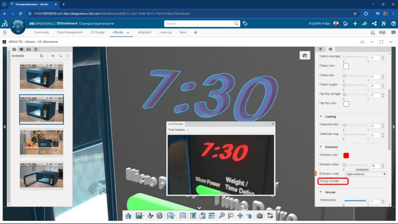The image size is (398, 224).
Task: Activate the four-arrow pan tool
Action: tap(240, 215)
